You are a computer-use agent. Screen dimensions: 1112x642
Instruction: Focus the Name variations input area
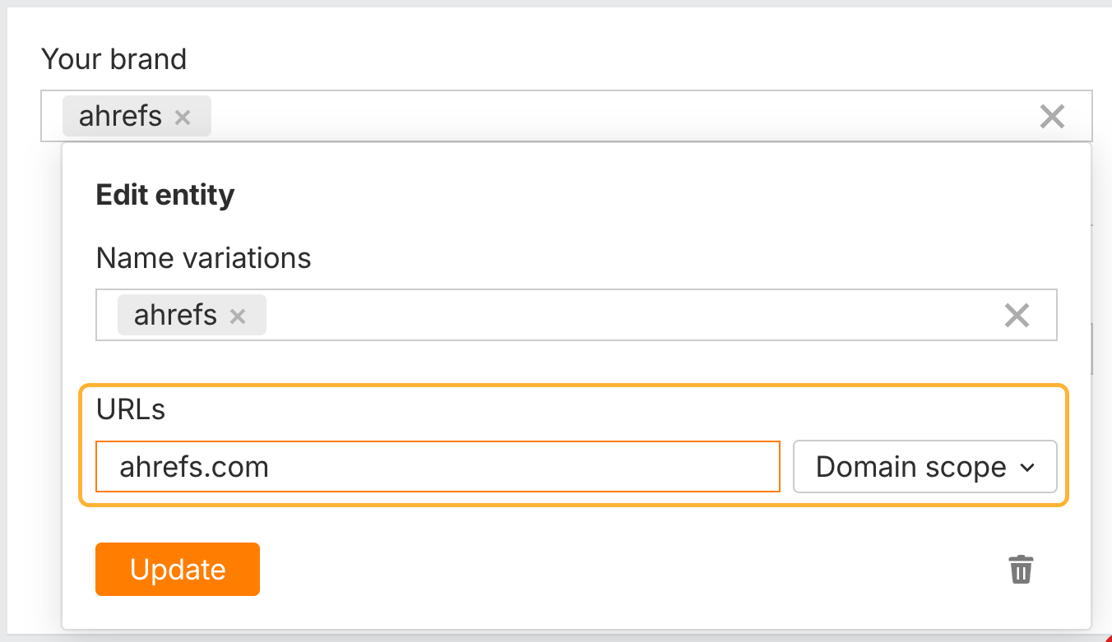[576, 315]
